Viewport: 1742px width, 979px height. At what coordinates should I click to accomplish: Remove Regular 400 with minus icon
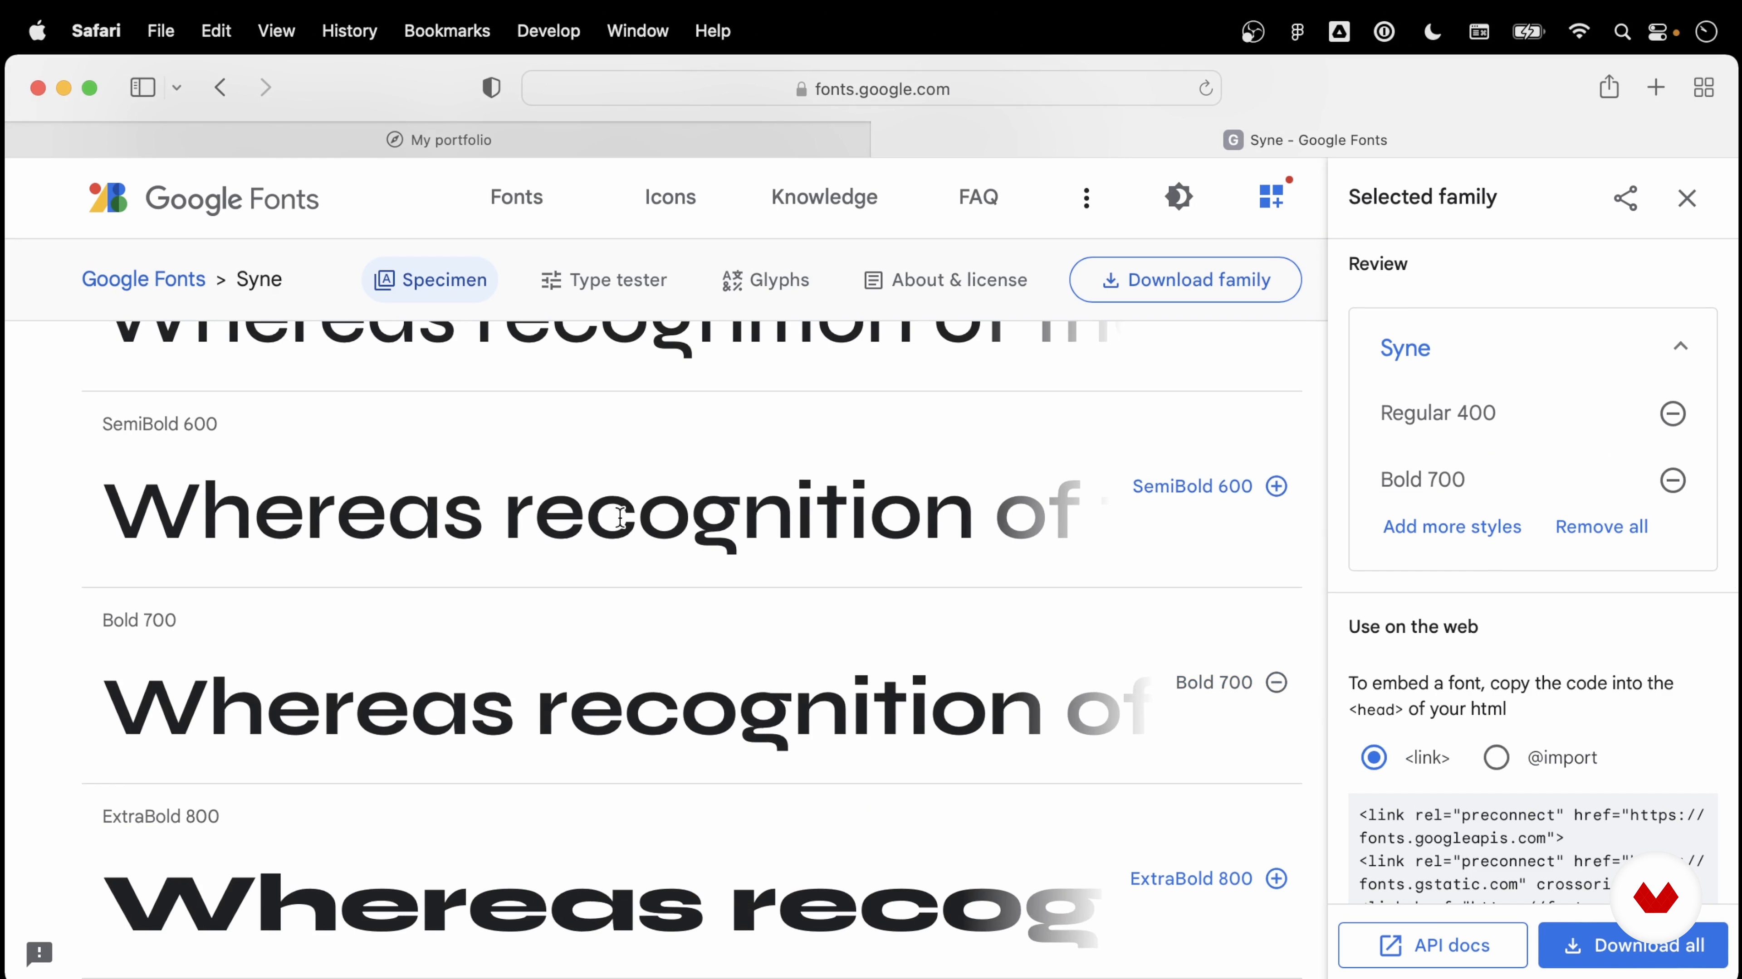pos(1672,413)
